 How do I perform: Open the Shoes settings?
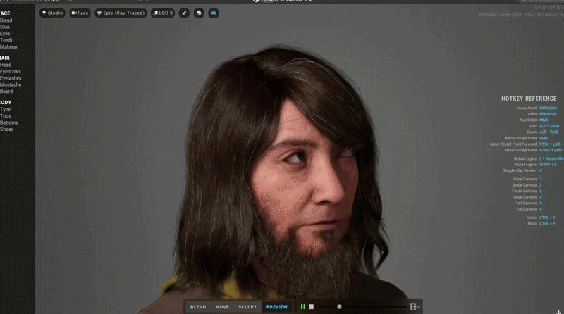7,130
